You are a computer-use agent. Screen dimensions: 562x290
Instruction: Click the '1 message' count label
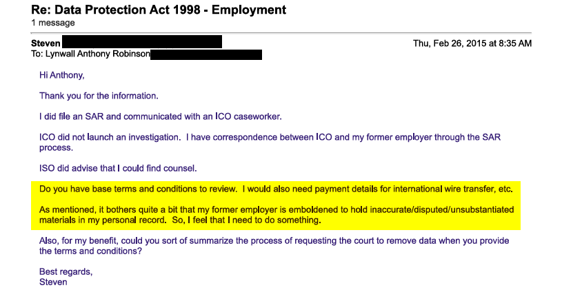(x=53, y=23)
